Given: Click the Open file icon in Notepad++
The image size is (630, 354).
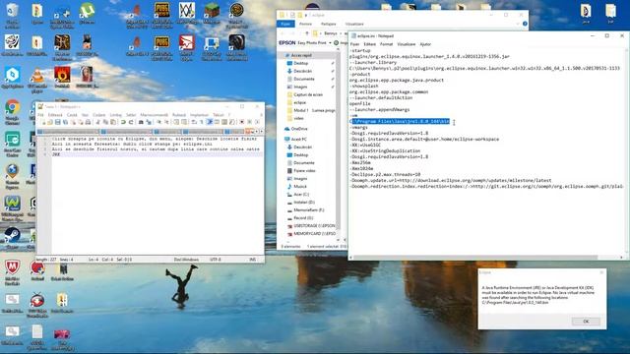Looking at the screenshot, I should [50, 122].
